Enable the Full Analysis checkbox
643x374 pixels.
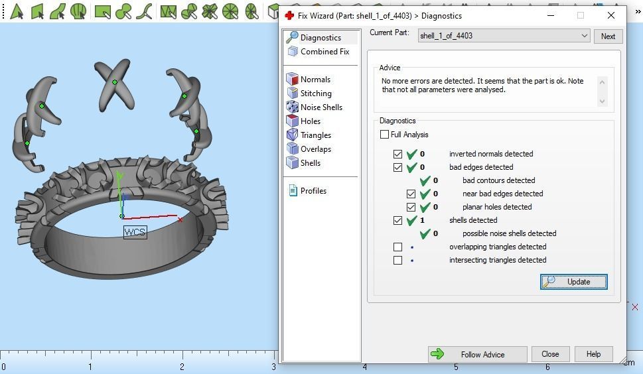click(x=384, y=135)
